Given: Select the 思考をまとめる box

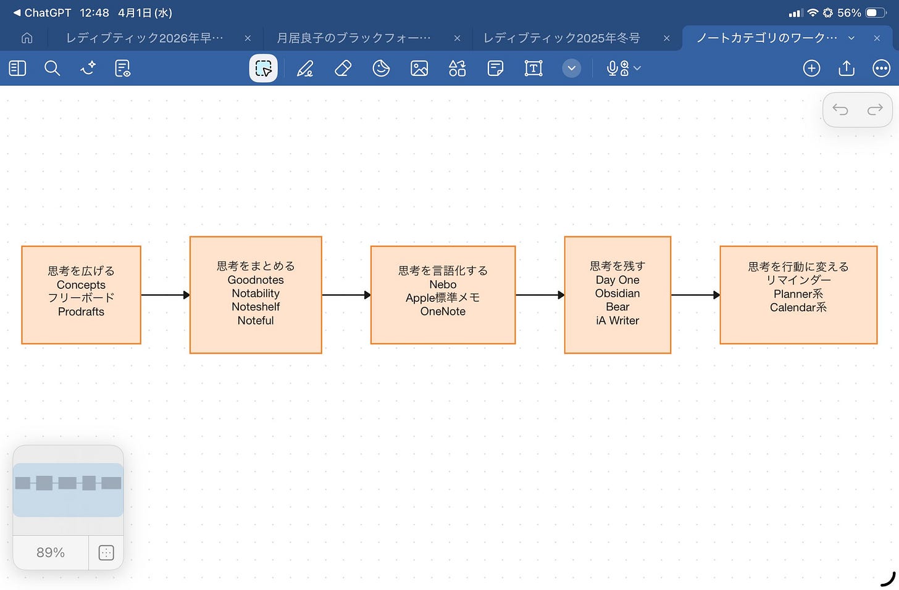Looking at the screenshot, I should [256, 295].
